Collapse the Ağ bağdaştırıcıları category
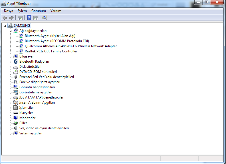 point(11,31)
